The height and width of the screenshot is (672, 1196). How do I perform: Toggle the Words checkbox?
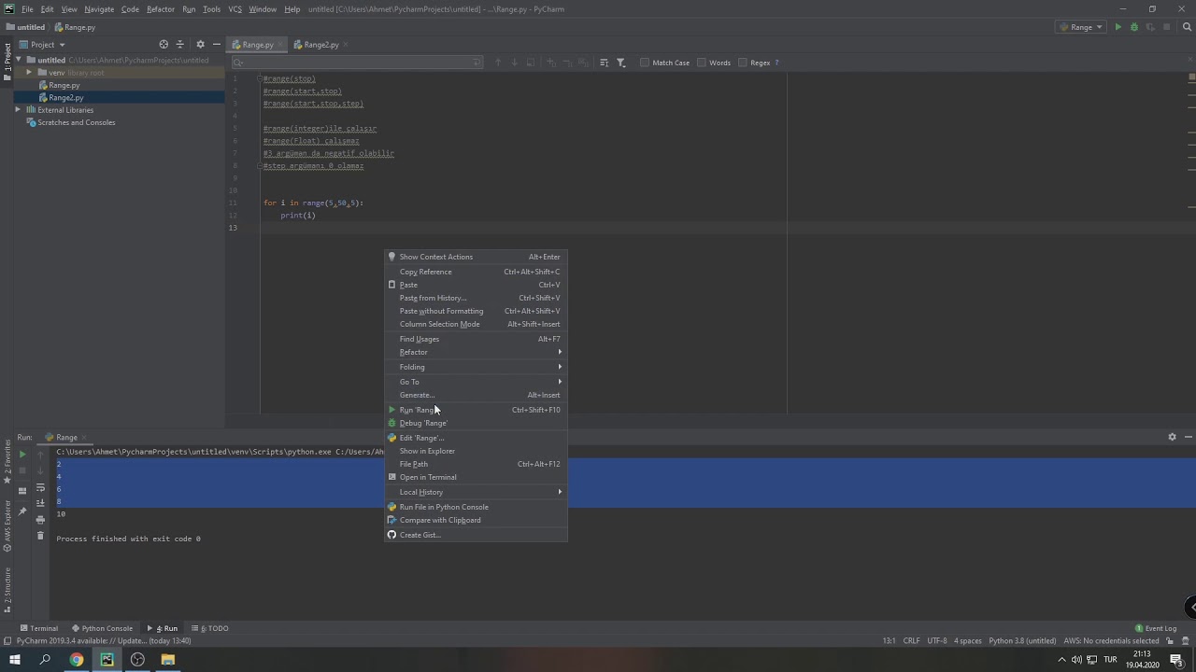coord(701,63)
